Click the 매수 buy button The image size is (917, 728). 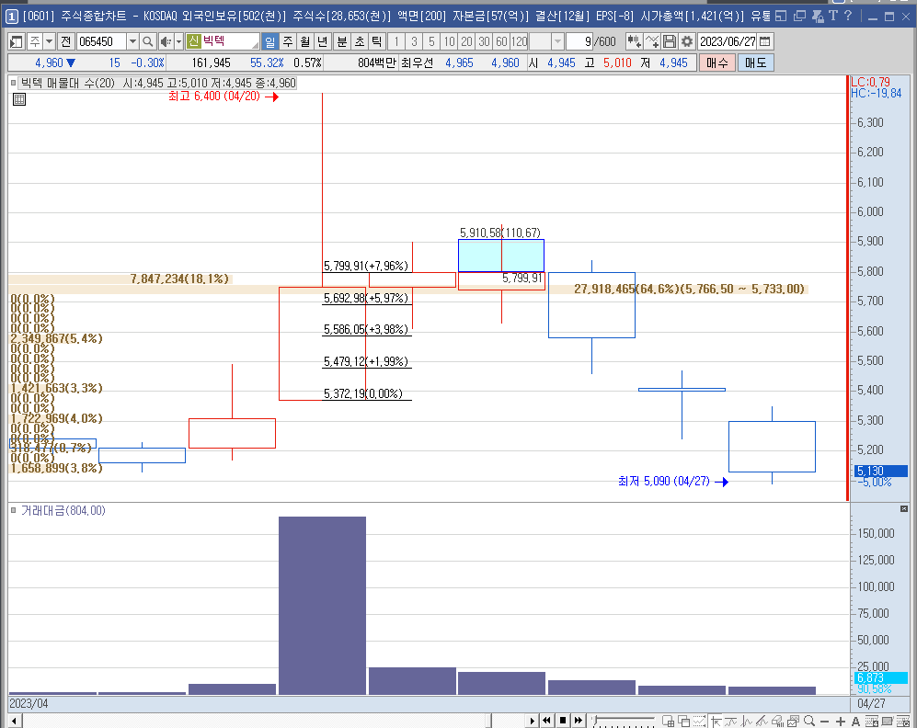click(717, 63)
